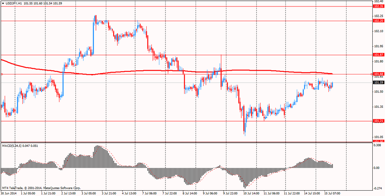Image resolution: width=385 pixels, height=196 pixels.
Task: Click the 0.00 value on the MACD scale
Action: pyautogui.click(x=377, y=168)
